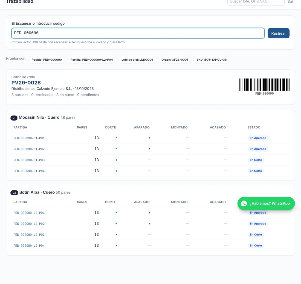Open partida PED-000090-L2-P02
The height and width of the screenshot is (284, 301).
coord(29,224)
